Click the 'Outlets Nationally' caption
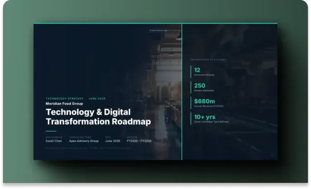 pos(204,90)
